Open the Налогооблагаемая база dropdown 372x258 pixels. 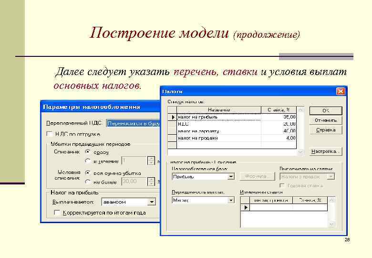(231, 176)
